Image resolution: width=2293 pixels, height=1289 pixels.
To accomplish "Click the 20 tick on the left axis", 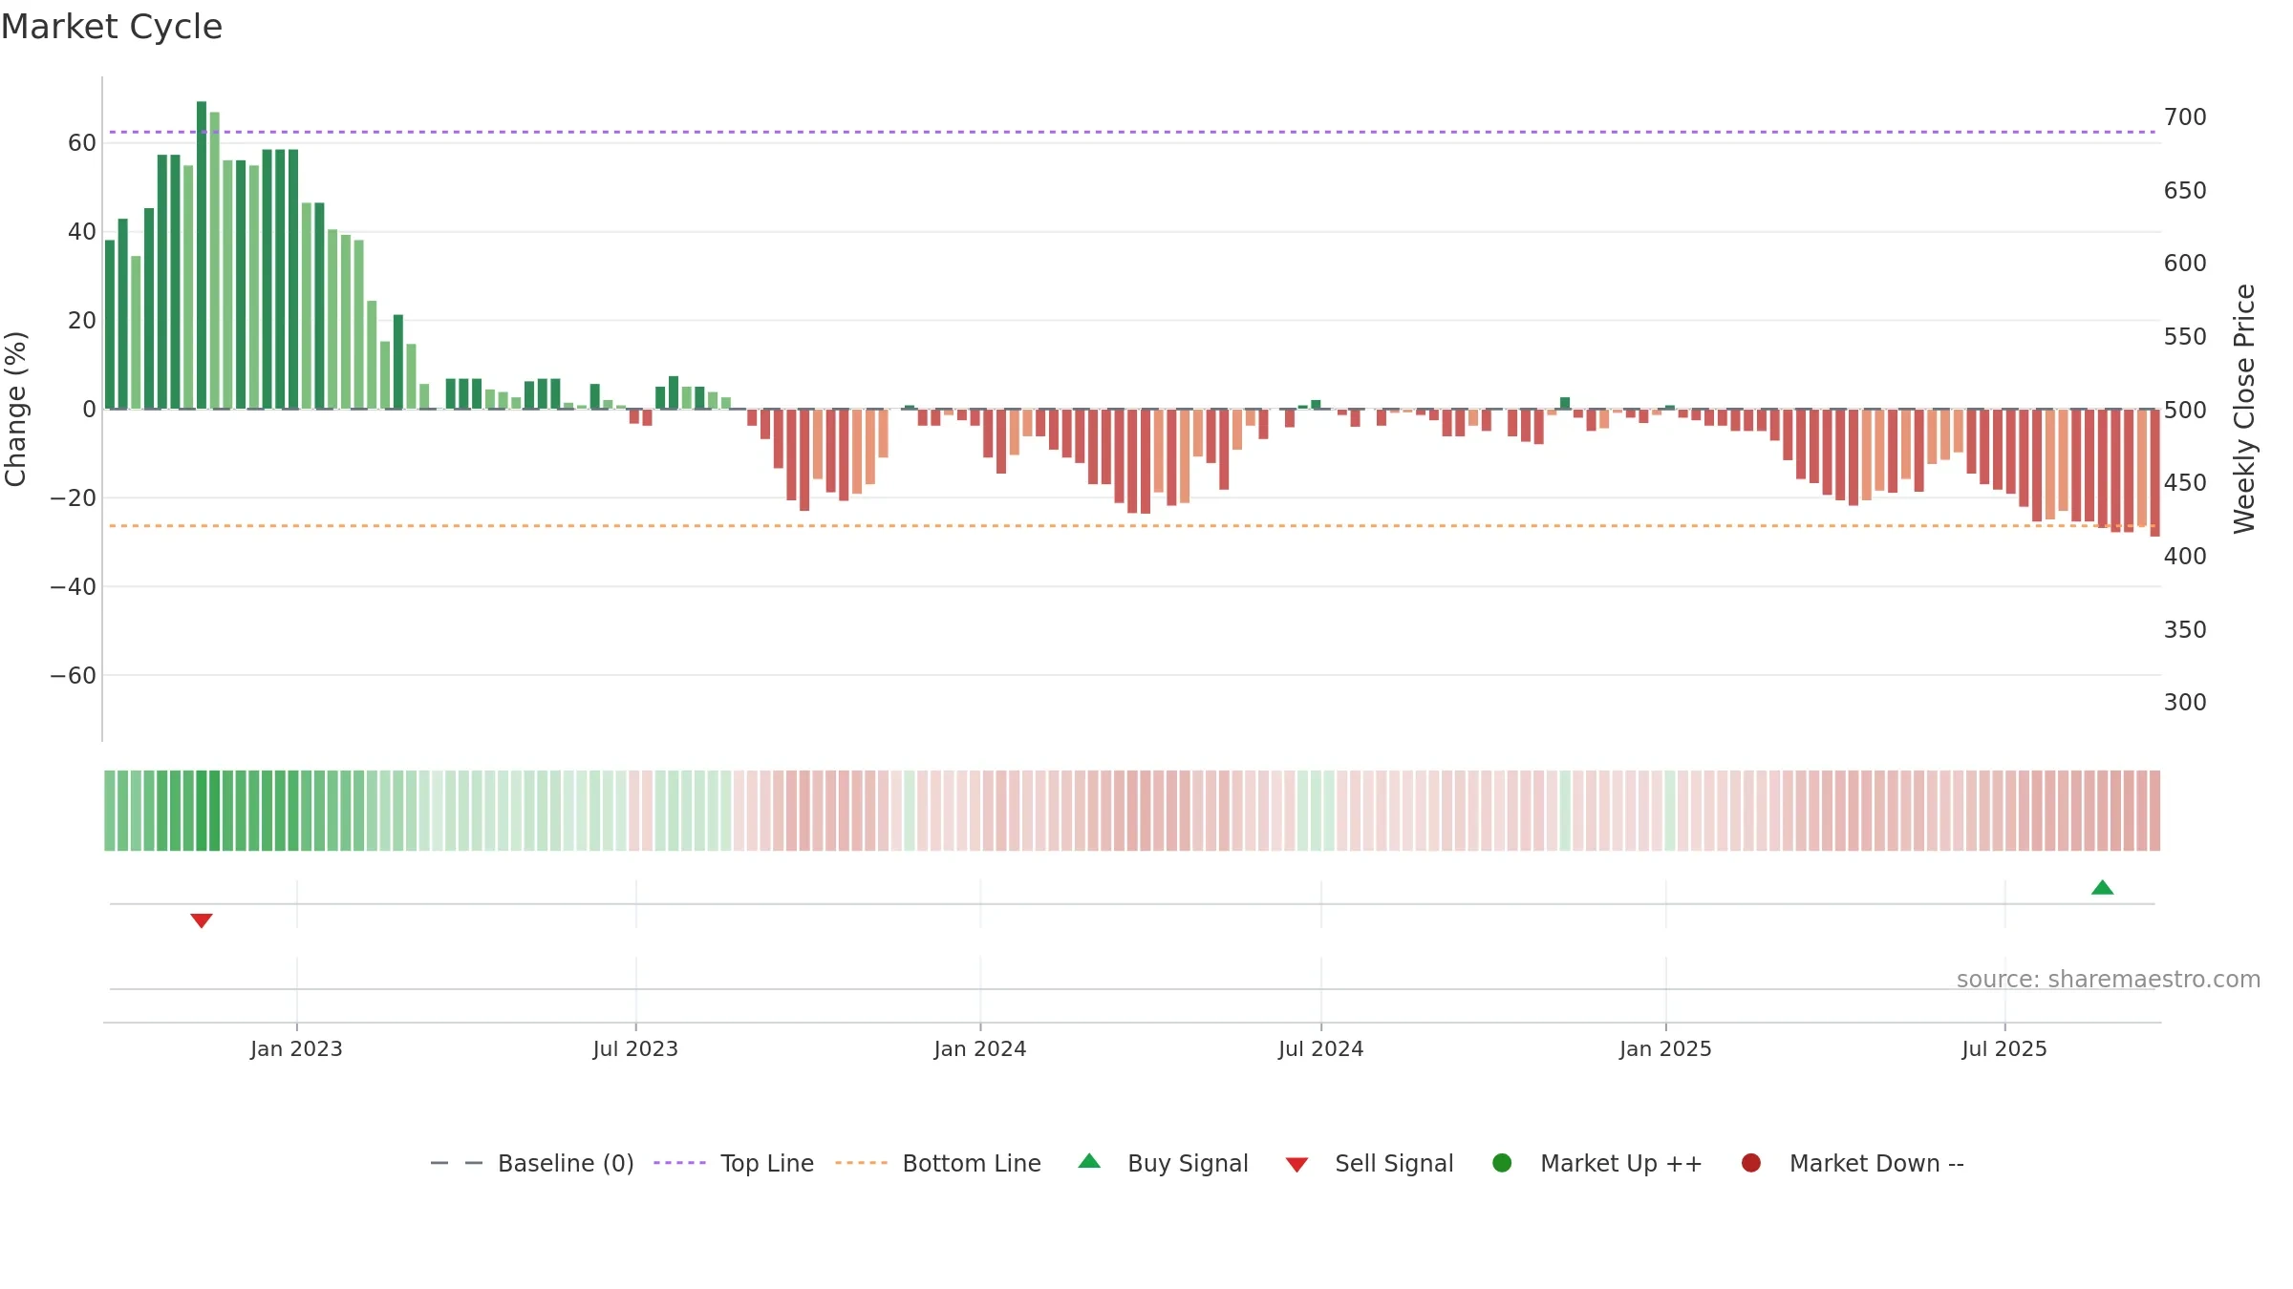I will (82, 321).
